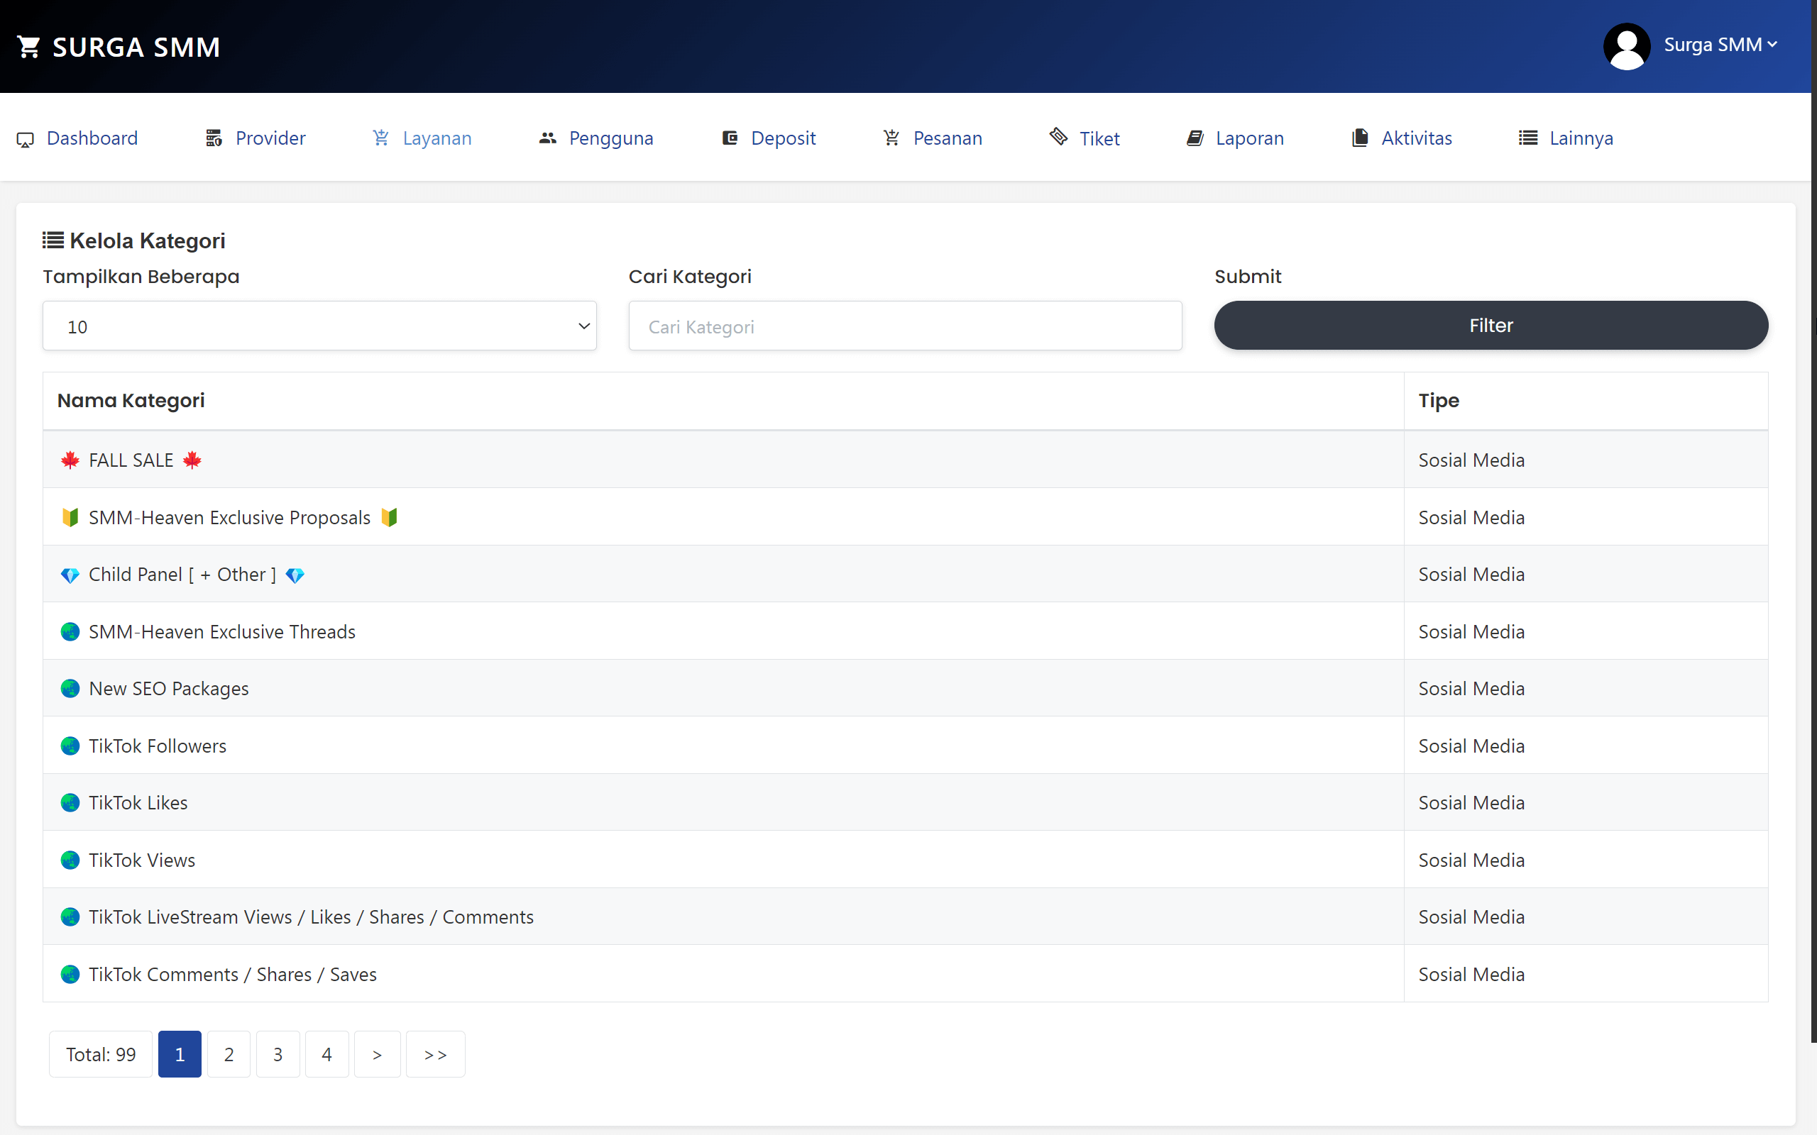Switch to the Pesanan menu item
This screenshot has width=1817, height=1135.
(x=948, y=138)
